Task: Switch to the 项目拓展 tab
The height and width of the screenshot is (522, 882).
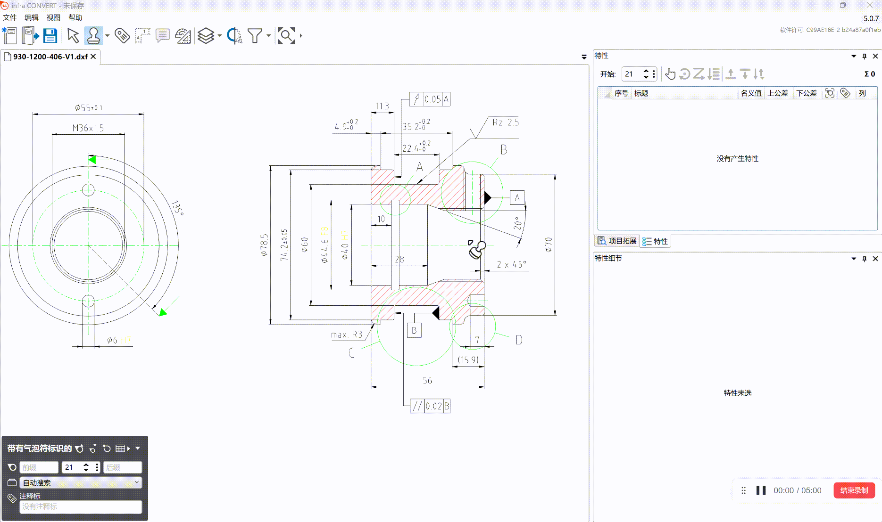Action: coord(617,241)
